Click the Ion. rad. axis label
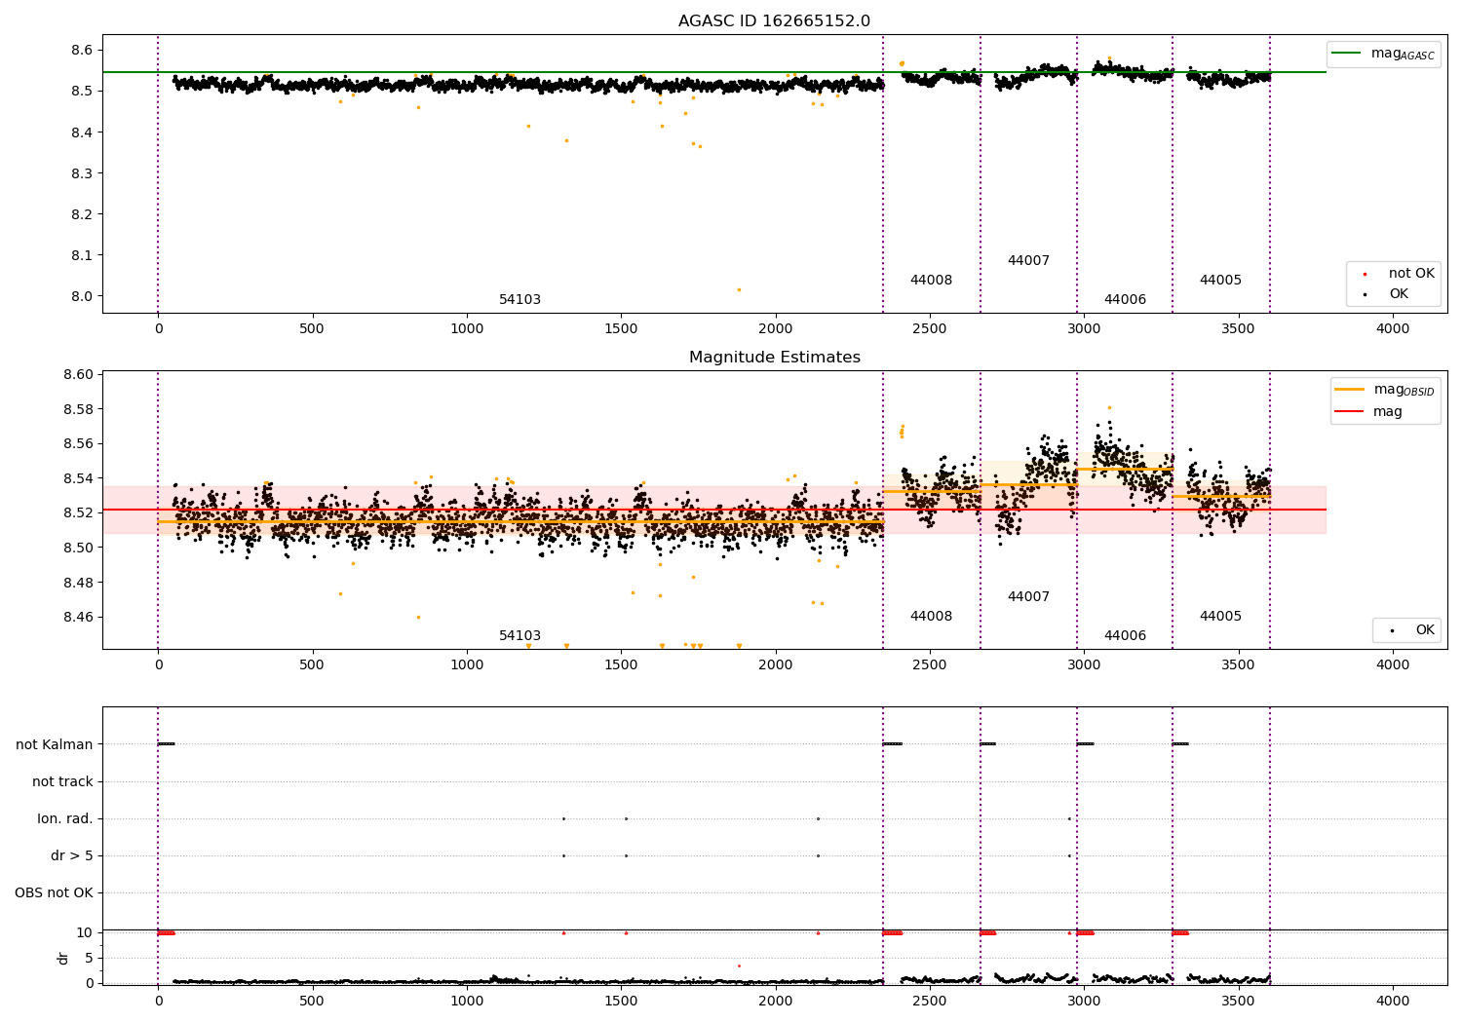 [65, 818]
